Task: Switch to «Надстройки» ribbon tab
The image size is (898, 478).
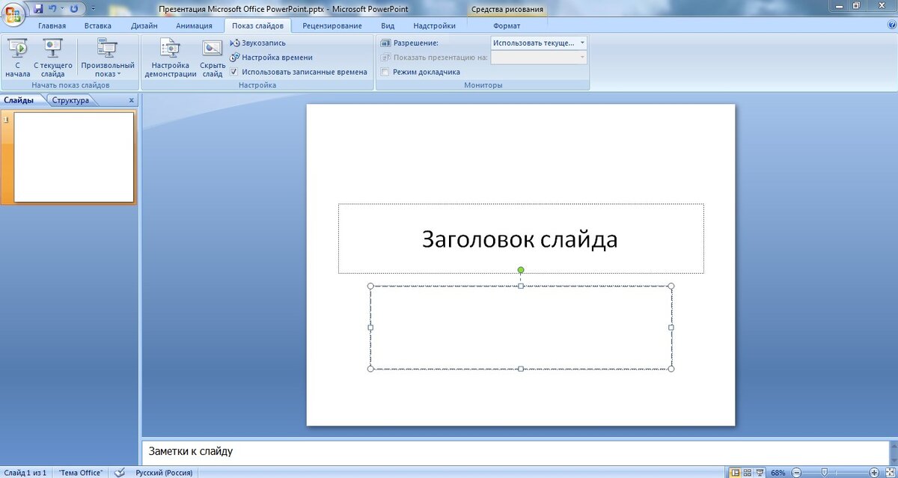Action: pos(434,25)
